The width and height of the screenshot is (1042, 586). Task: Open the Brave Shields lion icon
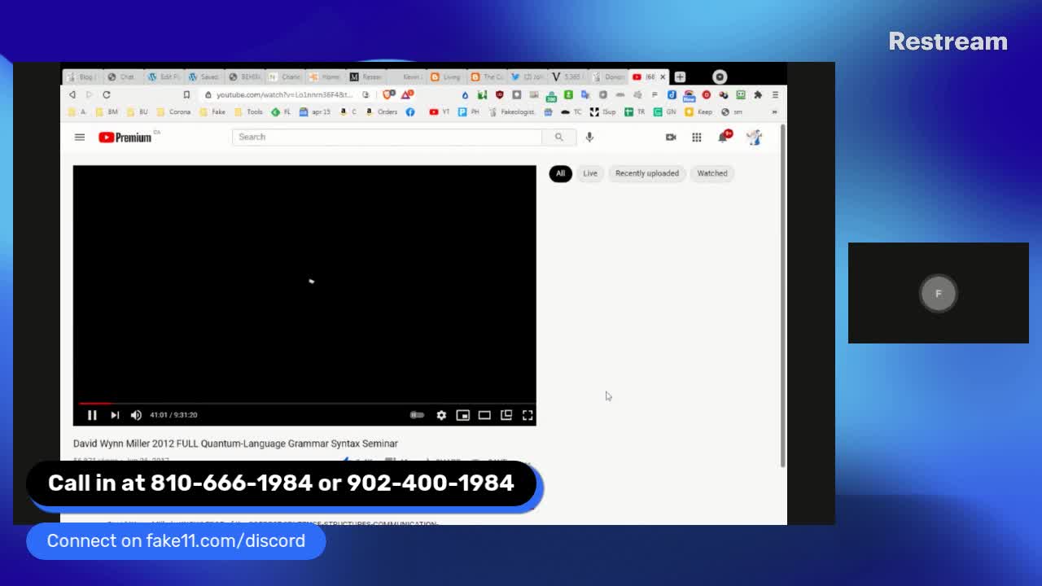pyautogui.click(x=388, y=94)
